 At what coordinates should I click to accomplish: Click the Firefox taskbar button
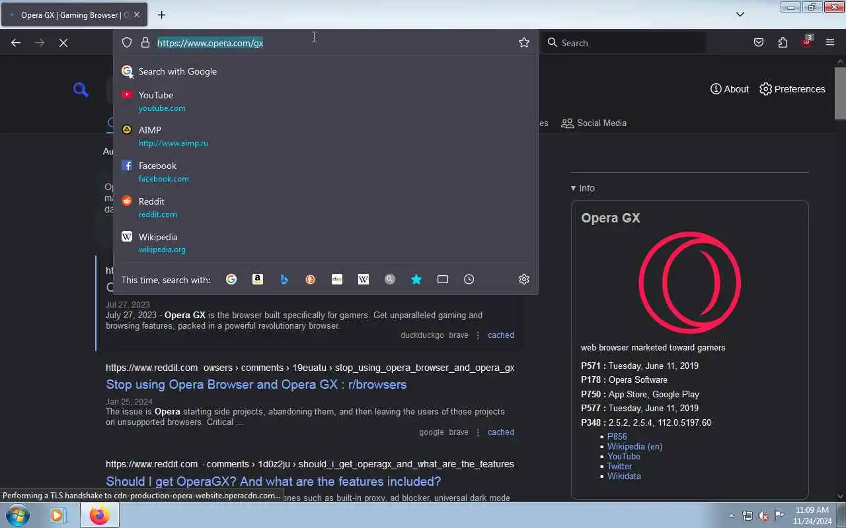coord(100,515)
